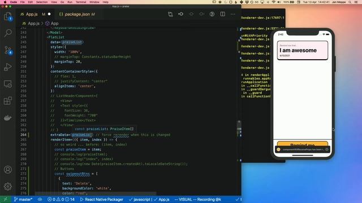Tap the componentWillReceiveProps warning message

point(303,149)
